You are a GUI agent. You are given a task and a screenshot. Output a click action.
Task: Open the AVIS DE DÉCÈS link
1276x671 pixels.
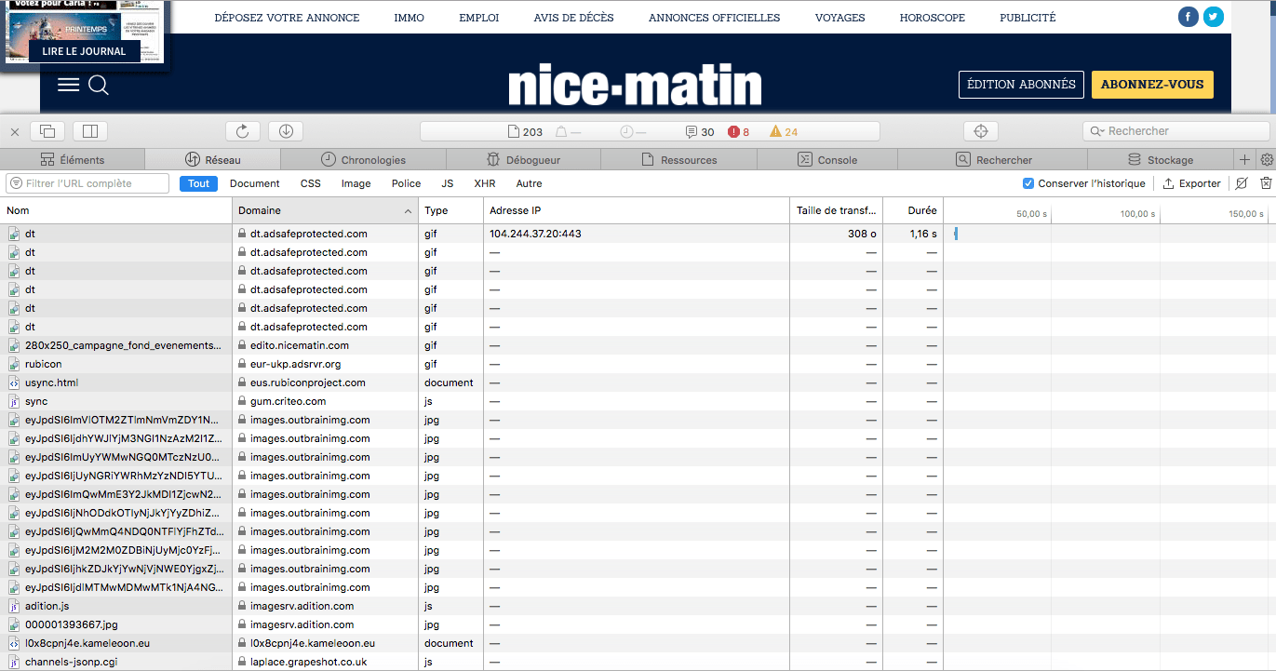(573, 18)
